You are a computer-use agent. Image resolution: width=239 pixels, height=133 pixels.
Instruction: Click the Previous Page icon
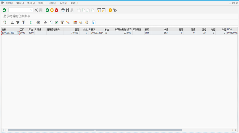click(84, 10)
